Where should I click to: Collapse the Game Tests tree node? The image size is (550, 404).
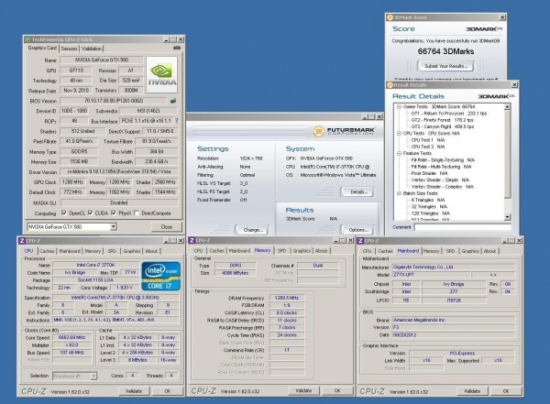pyautogui.click(x=399, y=106)
